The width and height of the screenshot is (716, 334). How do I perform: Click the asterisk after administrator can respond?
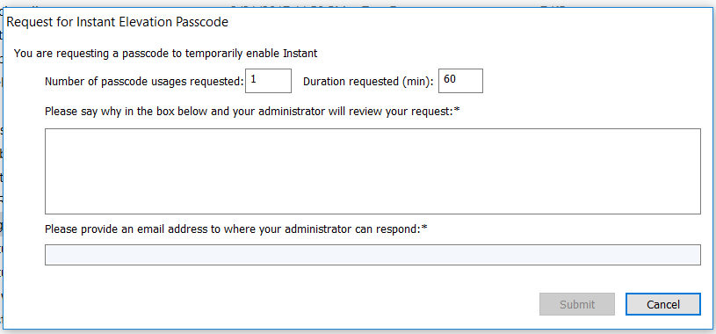[x=424, y=227]
